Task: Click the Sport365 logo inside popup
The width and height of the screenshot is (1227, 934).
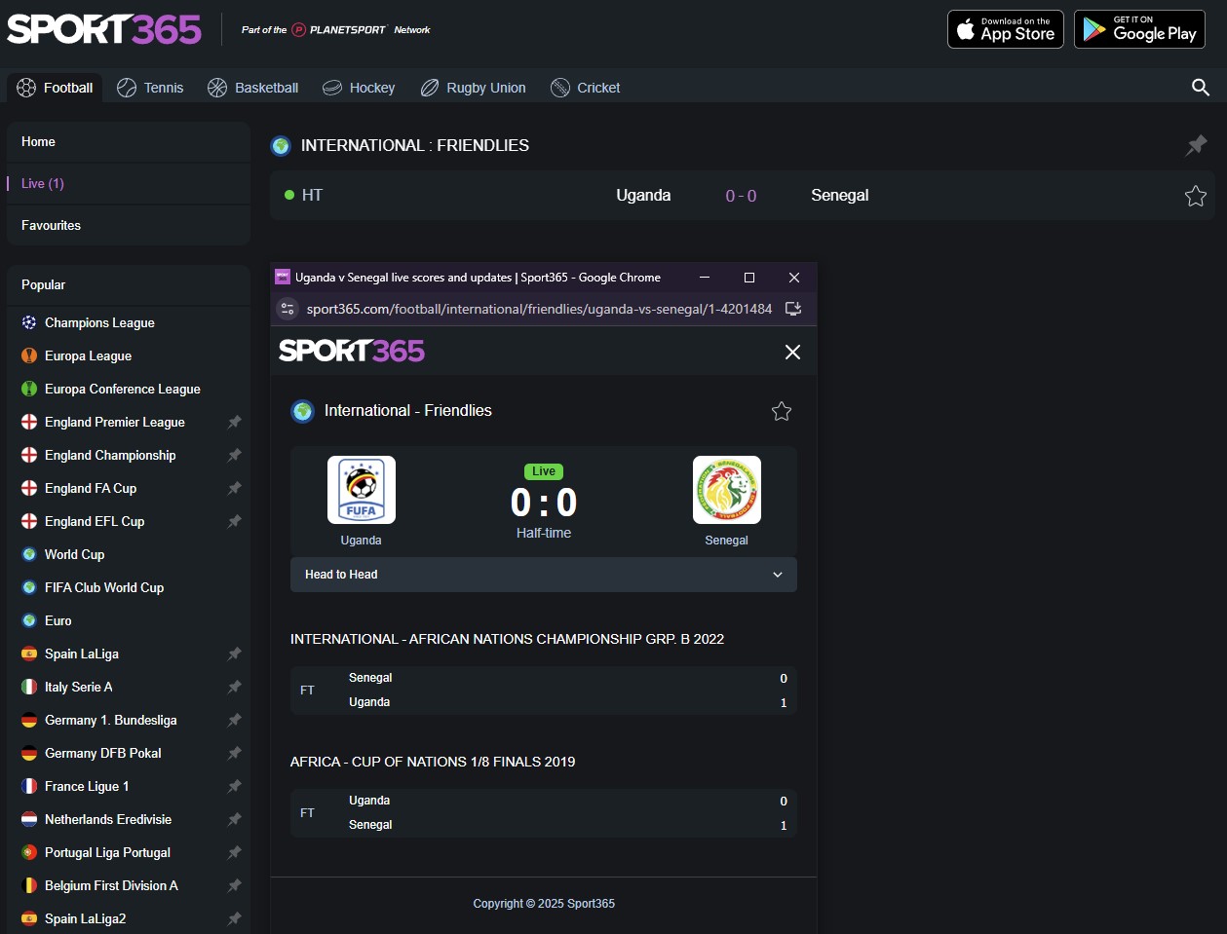Action: (352, 351)
